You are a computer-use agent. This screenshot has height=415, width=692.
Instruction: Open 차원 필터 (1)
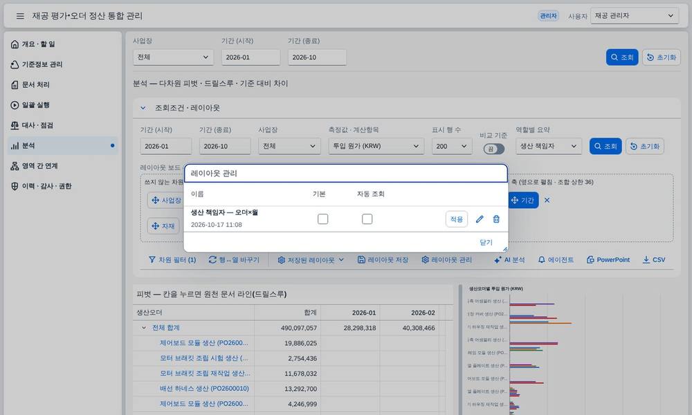tap(172, 260)
